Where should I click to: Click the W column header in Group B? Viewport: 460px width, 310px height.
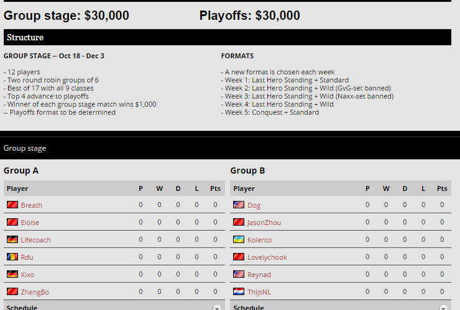click(386, 188)
